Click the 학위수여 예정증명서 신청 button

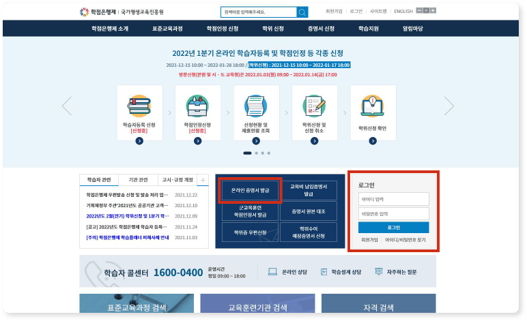(x=309, y=232)
